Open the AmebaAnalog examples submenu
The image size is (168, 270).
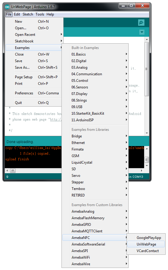pyautogui.click(x=95, y=211)
